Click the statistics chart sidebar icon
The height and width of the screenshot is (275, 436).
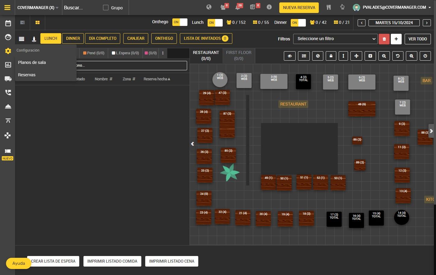(8, 65)
